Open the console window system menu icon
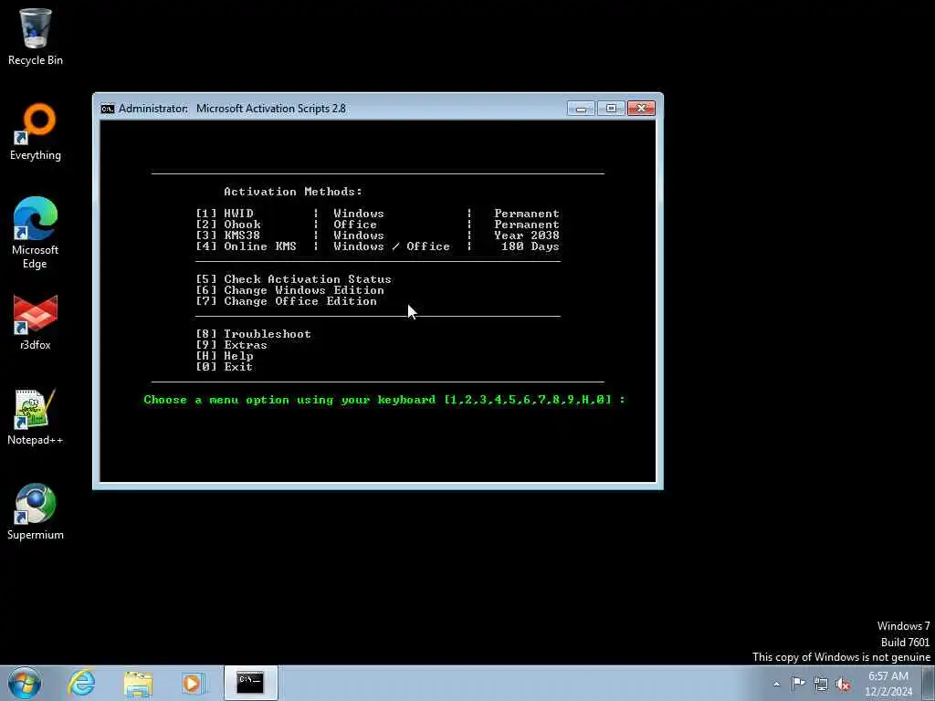The image size is (935, 701). (x=108, y=109)
